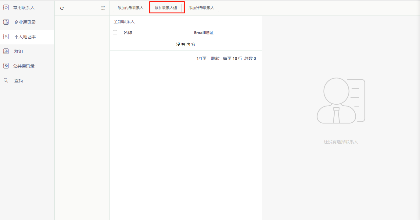Click 全部联系人 list heading

[x=124, y=22]
